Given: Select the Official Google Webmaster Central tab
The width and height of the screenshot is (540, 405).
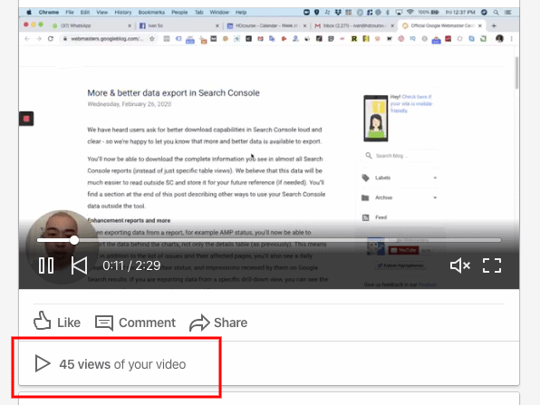Looking at the screenshot, I should 442,26.
